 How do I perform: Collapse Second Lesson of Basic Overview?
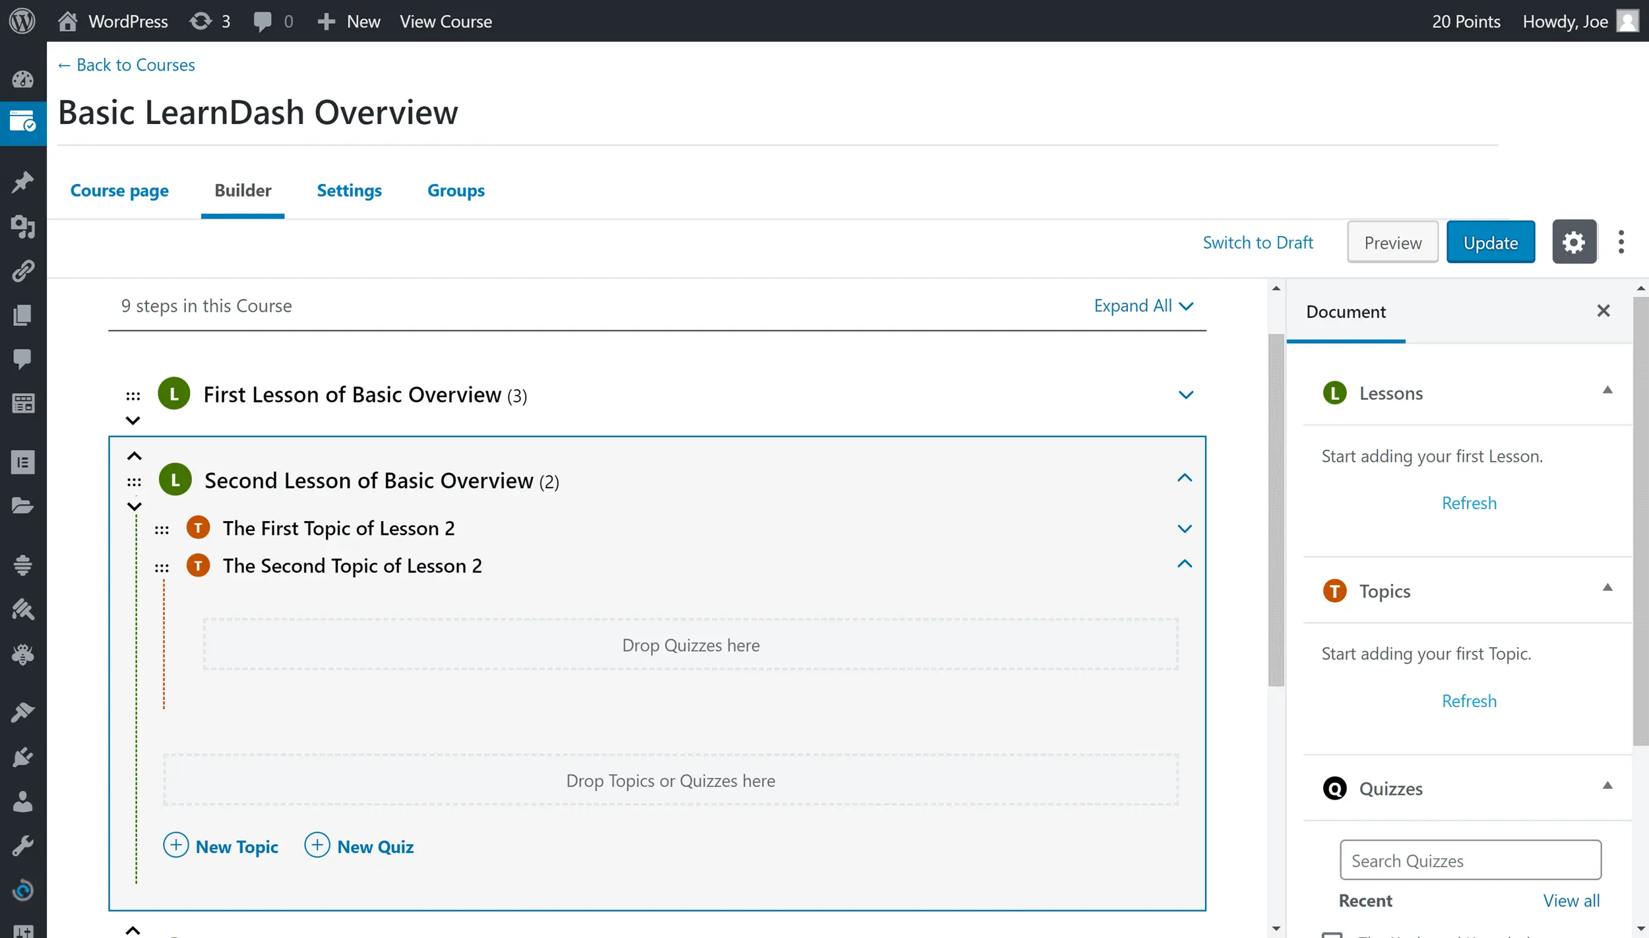pos(1185,478)
